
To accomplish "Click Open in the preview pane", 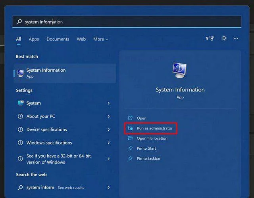I will tap(142, 118).
